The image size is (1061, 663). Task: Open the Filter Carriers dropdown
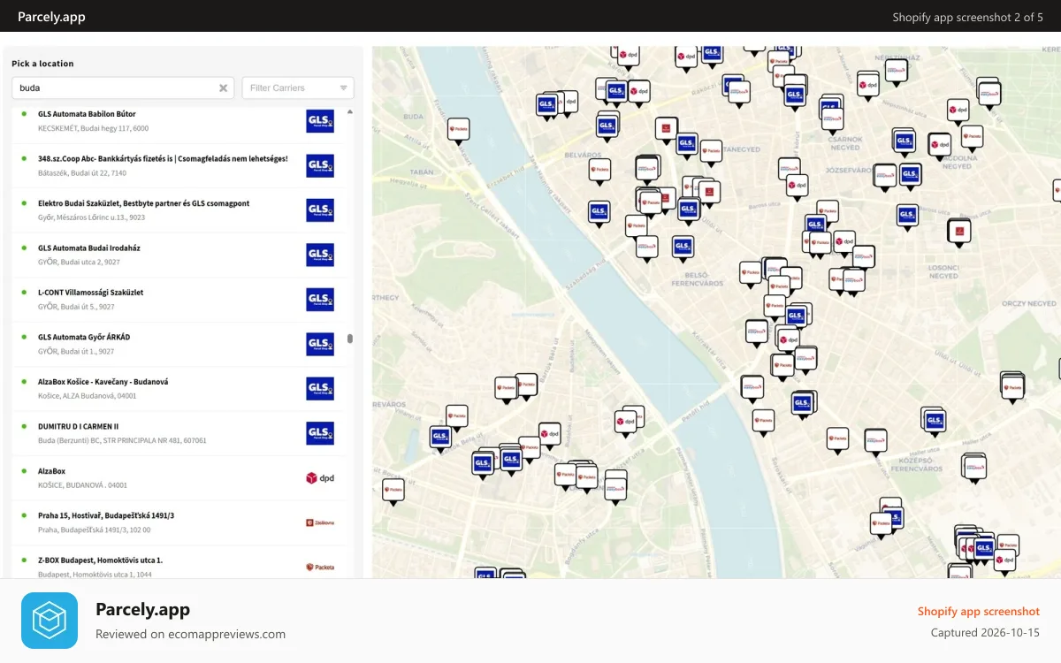[298, 88]
